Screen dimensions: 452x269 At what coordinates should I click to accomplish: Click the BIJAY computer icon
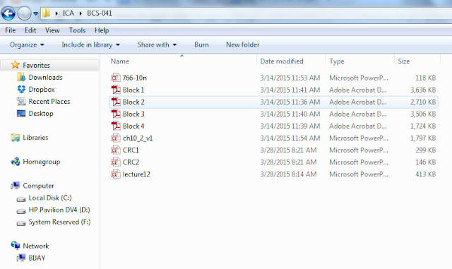21,258
